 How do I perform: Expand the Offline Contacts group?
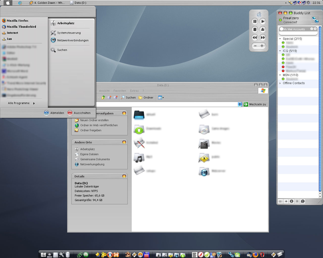[280, 83]
